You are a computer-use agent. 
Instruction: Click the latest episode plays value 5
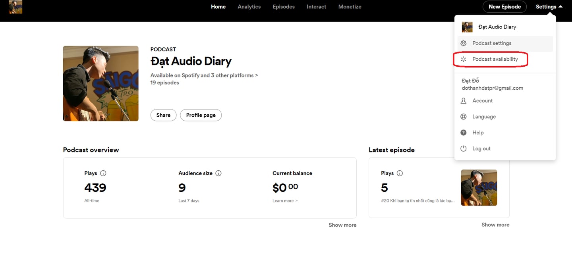tap(385, 187)
